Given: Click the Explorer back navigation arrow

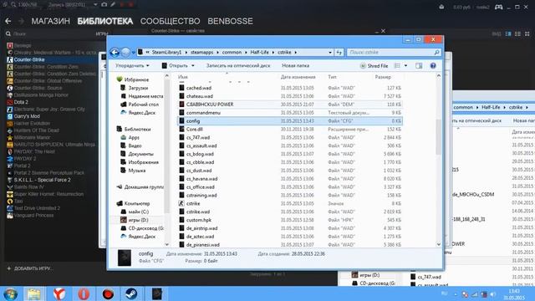Looking at the screenshot, I should click(x=115, y=52).
